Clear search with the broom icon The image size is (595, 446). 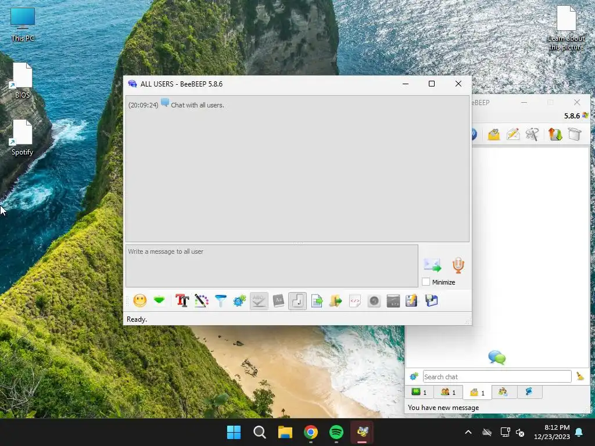coord(580,376)
